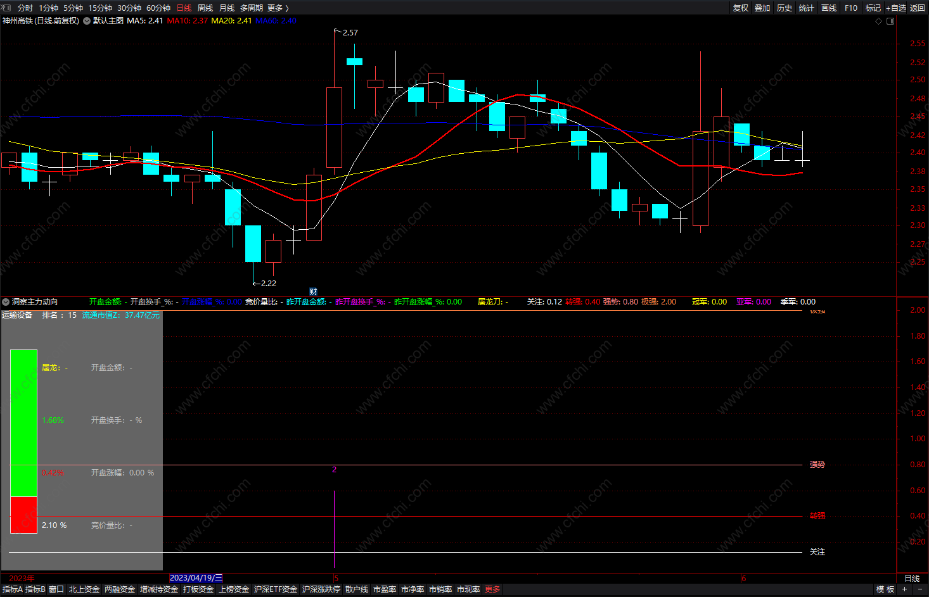
Task: Switch to 1分钟 period
Action: pos(48,8)
